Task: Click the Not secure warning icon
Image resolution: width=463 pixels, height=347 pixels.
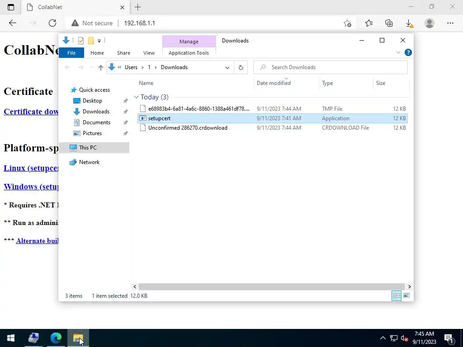Action: [x=75, y=23]
